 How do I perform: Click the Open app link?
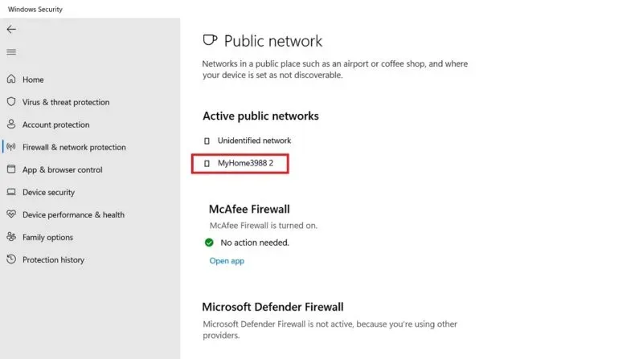coord(227,261)
